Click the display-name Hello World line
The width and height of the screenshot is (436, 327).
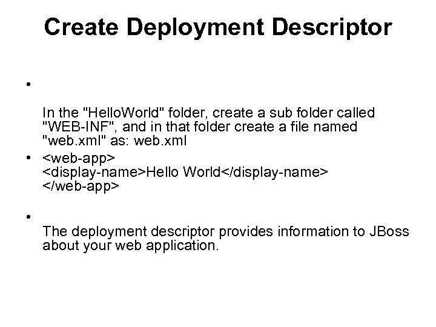(x=185, y=172)
